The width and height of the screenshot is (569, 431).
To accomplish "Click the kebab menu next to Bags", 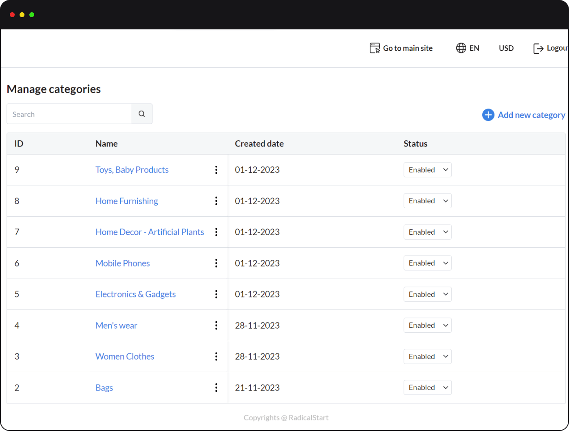I will [x=216, y=387].
